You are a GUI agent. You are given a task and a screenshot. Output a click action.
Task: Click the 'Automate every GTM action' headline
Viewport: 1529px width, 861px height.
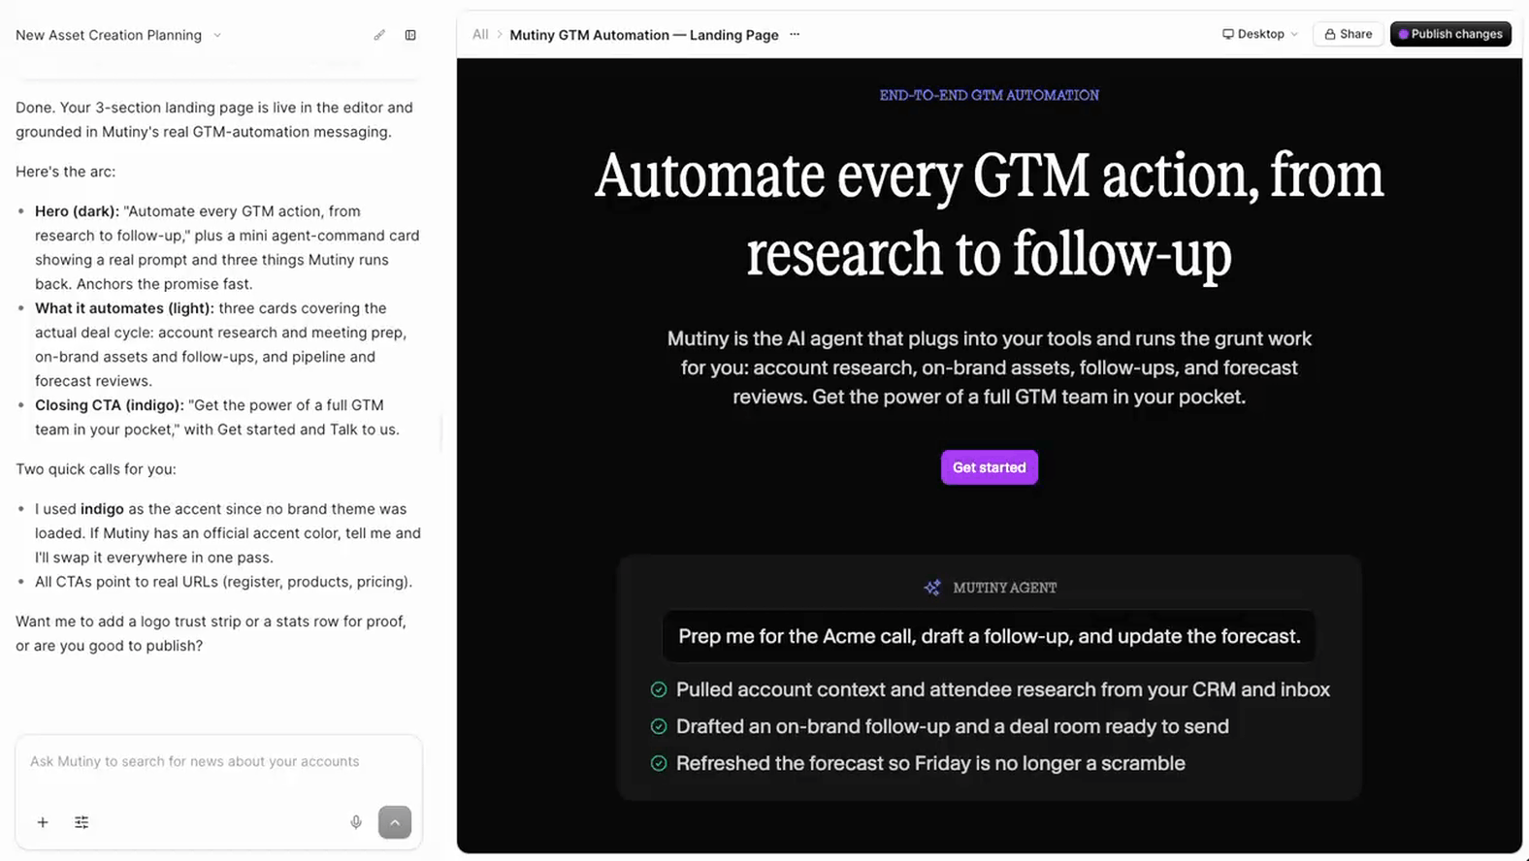coord(990,214)
